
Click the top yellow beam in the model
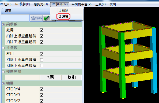(138, 34)
